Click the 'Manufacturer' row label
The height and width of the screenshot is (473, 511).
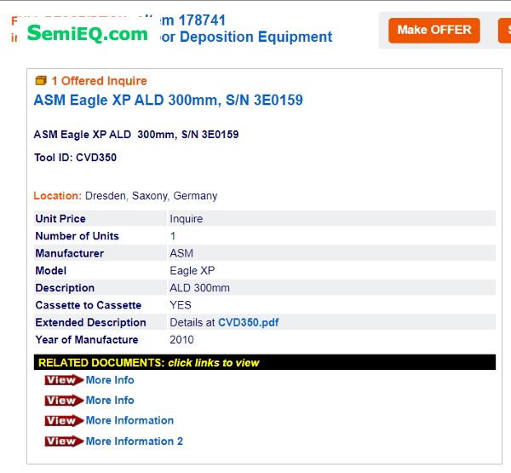70,253
